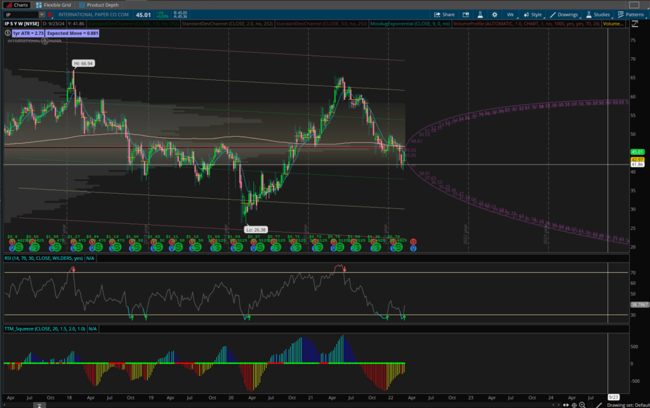
Task: Open the Wk timeframe dropdown
Action: (x=510, y=14)
